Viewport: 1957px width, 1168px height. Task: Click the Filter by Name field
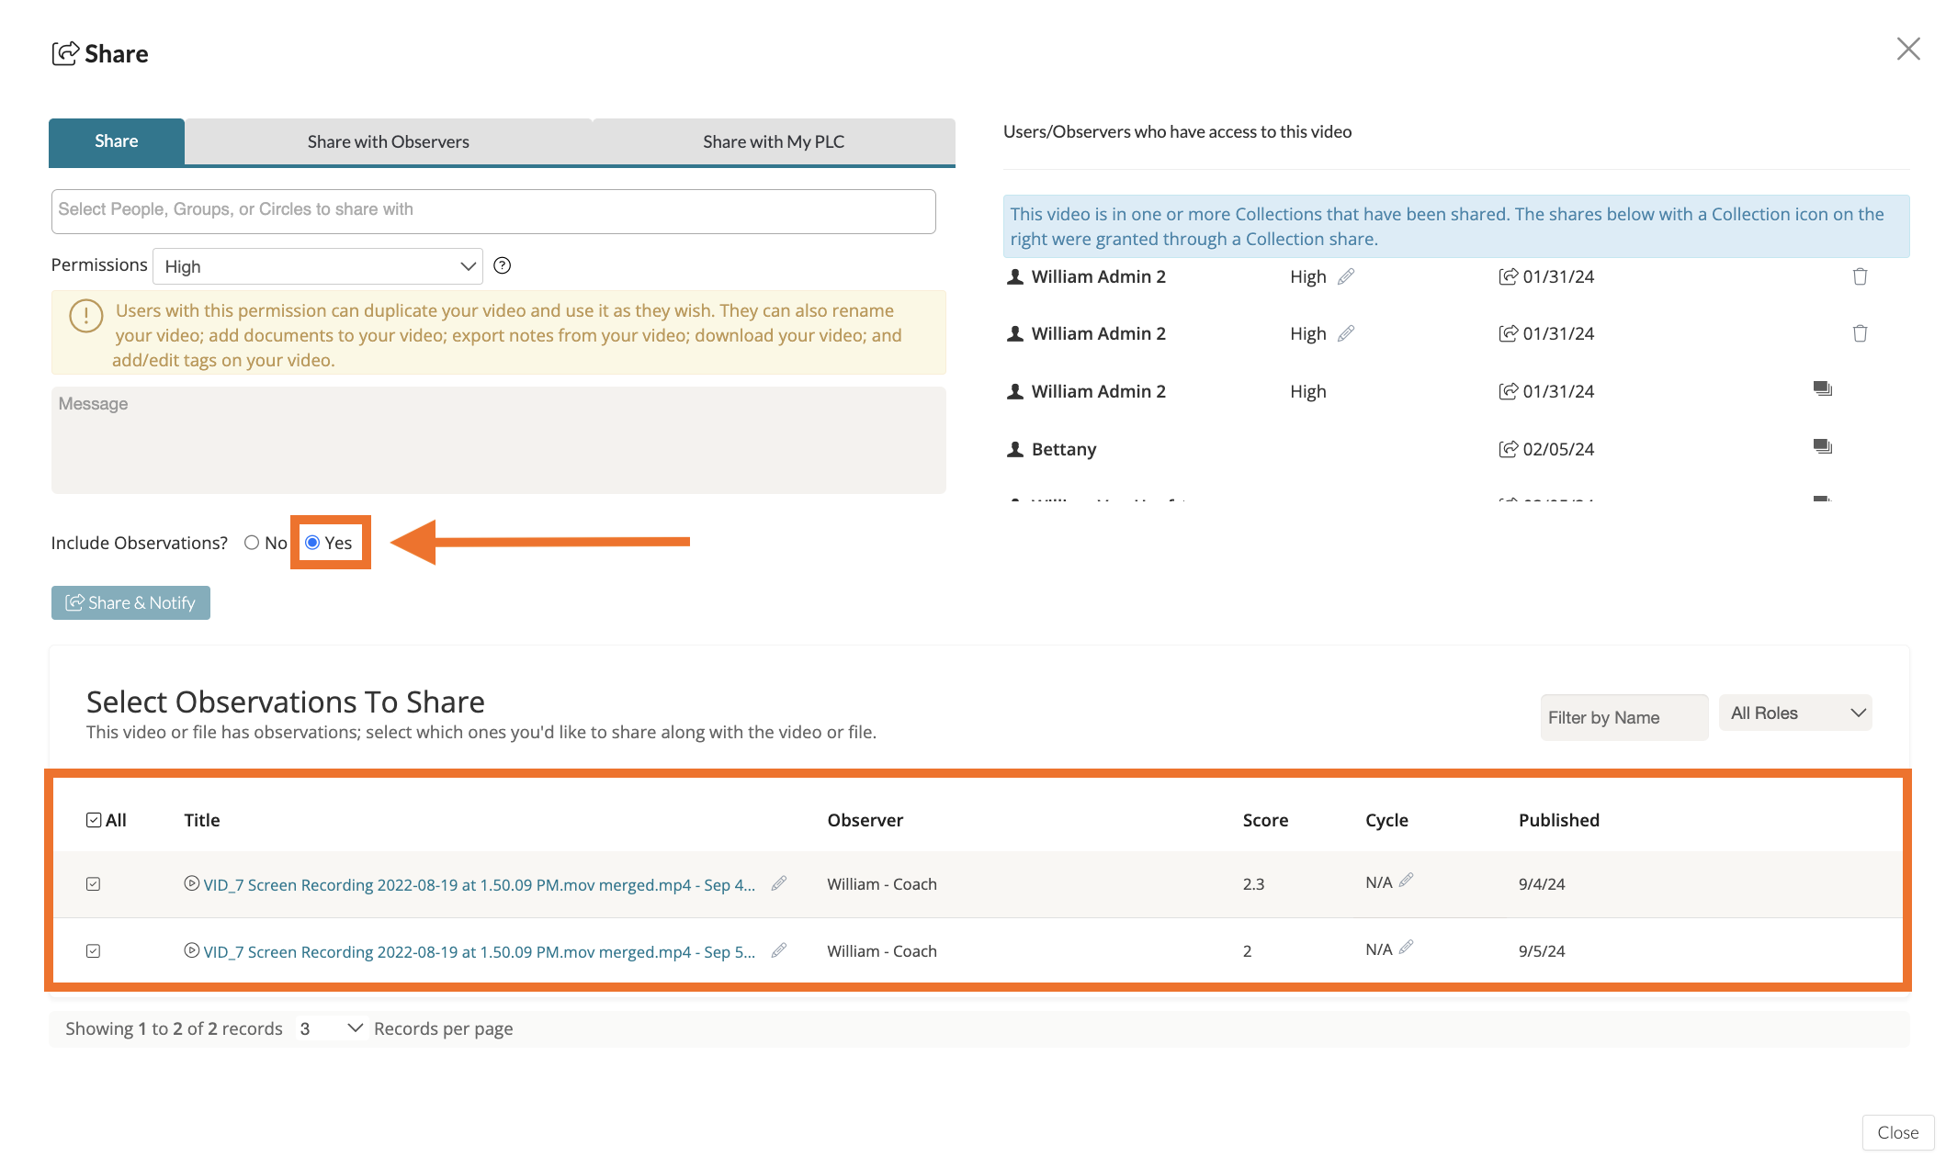click(1623, 717)
